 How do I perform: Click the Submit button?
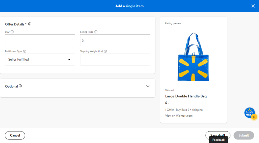tap(244, 135)
